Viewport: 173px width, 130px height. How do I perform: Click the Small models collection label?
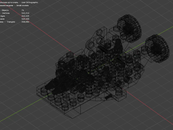22,5
